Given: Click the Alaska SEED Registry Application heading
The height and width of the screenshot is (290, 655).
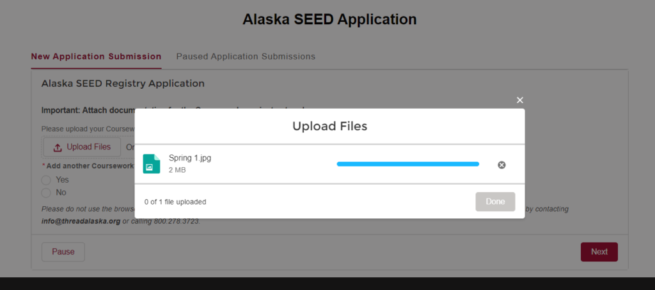Looking at the screenshot, I should (123, 84).
